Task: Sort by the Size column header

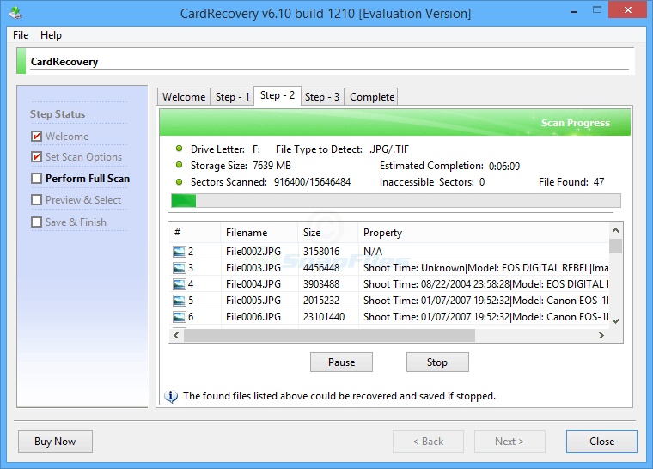Action: (328, 233)
